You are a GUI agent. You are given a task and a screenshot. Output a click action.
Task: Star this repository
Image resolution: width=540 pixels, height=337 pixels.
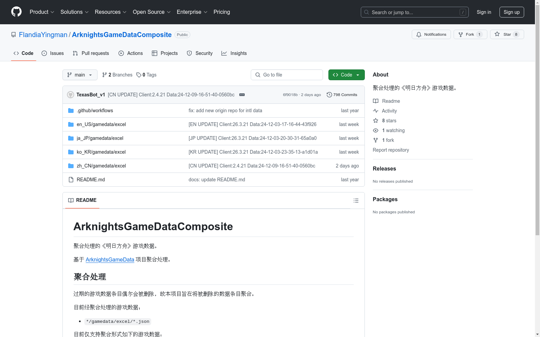[x=507, y=34]
